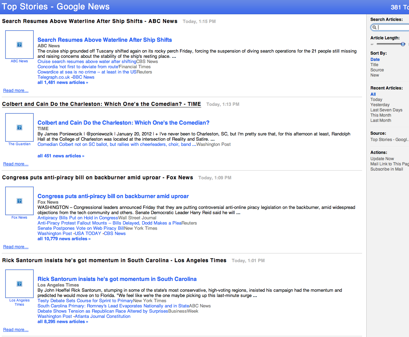
Task: Filter articles to Last Seven Days
Action: tap(386, 110)
